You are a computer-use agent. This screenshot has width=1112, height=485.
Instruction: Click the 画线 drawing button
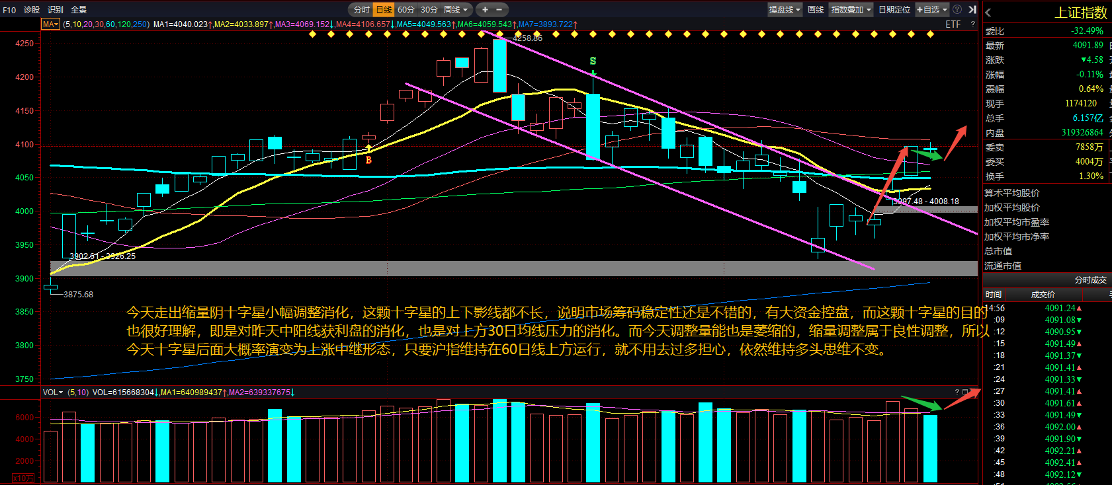click(816, 9)
